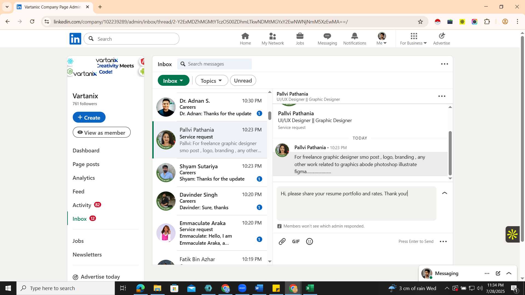Viewport: 525px width, 295px height.
Task: Insert a GIF into the message
Action: 296,241
